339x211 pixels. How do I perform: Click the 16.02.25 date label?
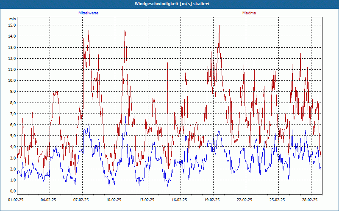click(x=179, y=200)
